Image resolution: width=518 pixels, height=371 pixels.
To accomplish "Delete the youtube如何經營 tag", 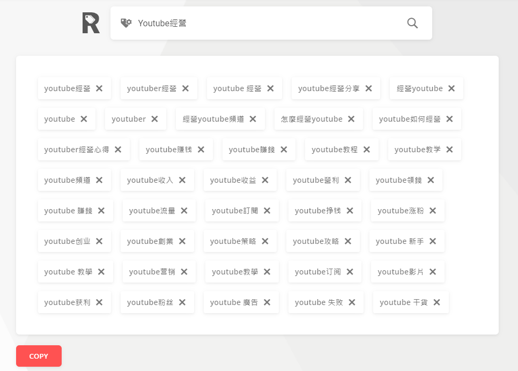I will (x=449, y=119).
